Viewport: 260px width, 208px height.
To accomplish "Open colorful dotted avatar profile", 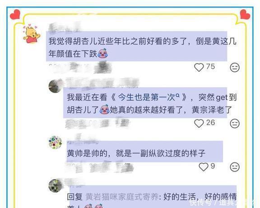I will tap(56, 143).
